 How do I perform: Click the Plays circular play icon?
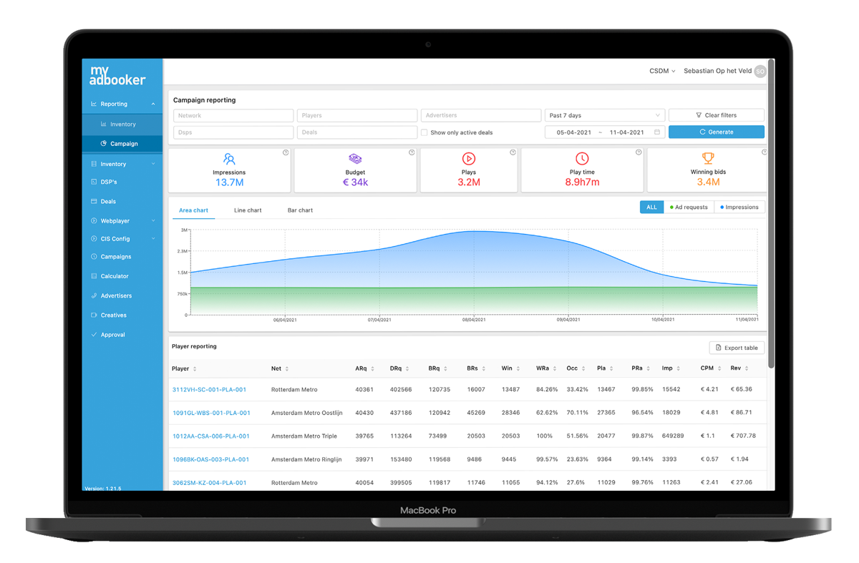[468, 159]
